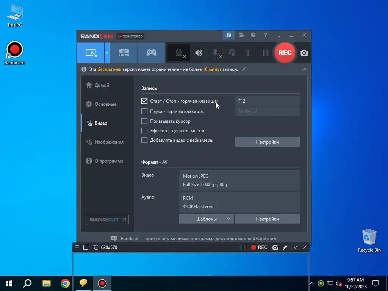Collapse capture bar with double chevron
The image size is (388, 291).
click(x=296, y=247)
